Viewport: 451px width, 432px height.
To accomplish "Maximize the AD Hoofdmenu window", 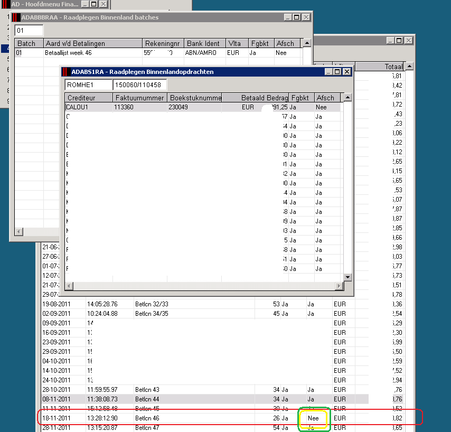I will coord(94,4).
